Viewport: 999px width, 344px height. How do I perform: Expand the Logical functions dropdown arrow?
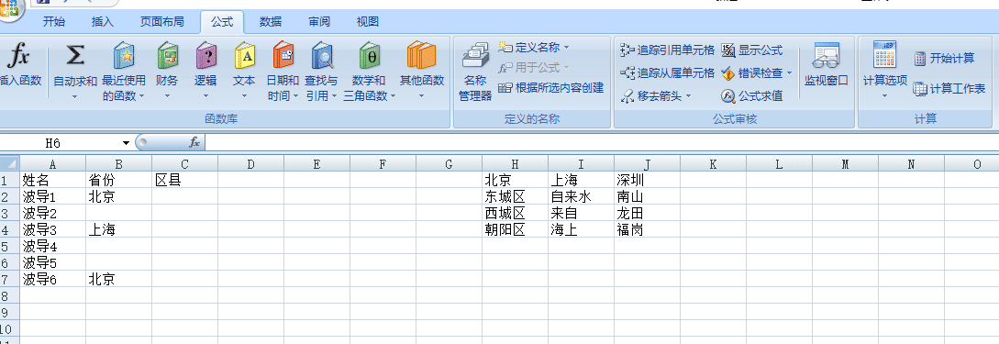click(x=205, y=97)
